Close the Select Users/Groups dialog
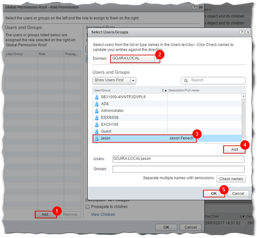Image resolution: width=257 pixels, height=238 pixels. [x=248, y=32]
